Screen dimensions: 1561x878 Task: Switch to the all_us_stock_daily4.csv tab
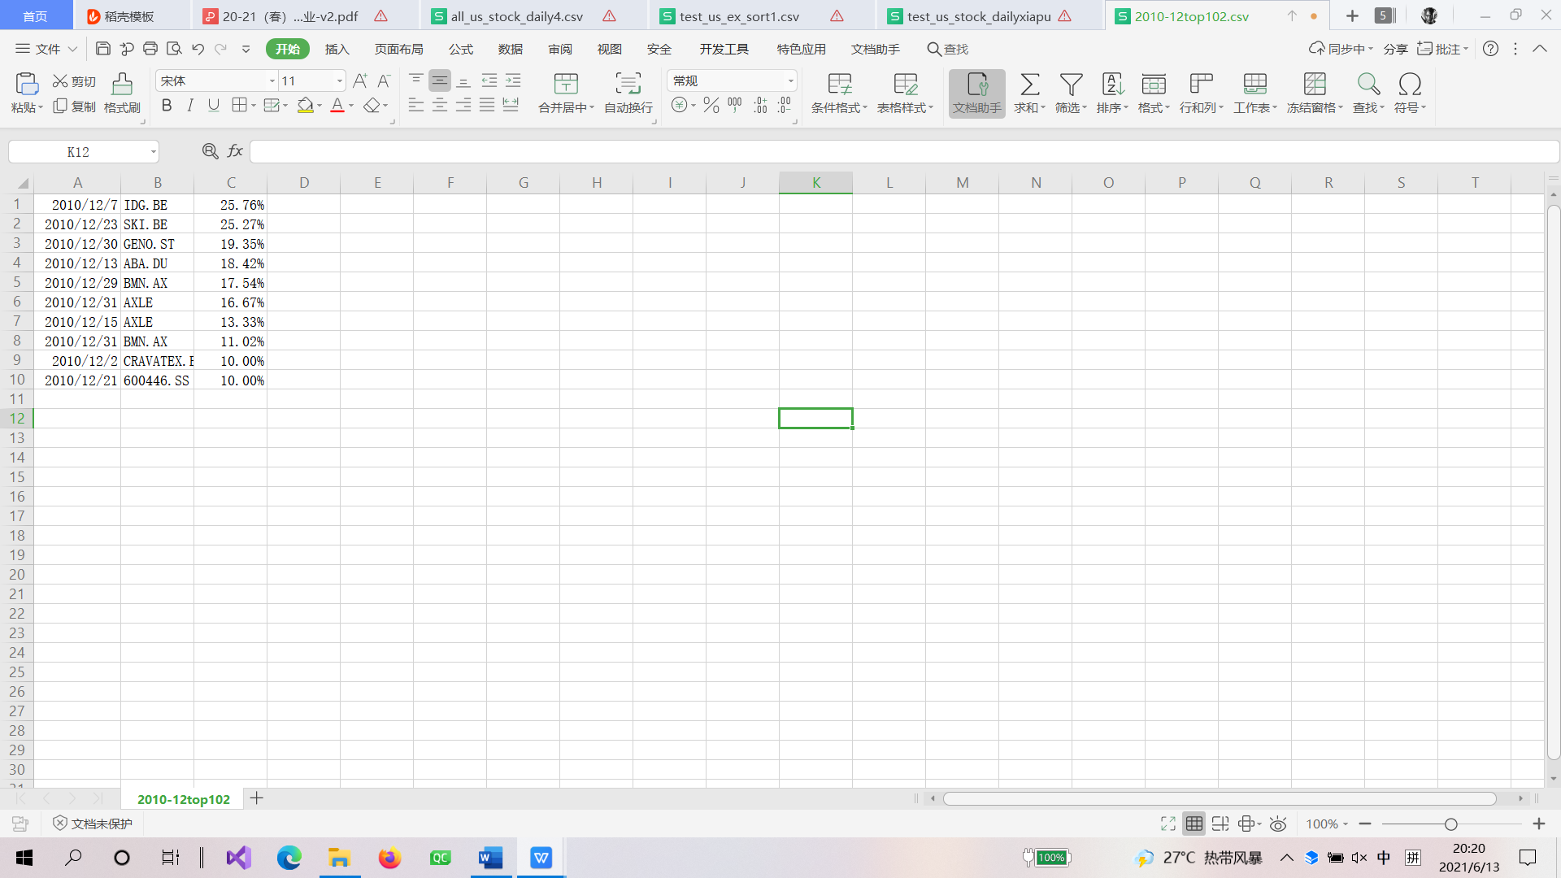tap(516, 16)
